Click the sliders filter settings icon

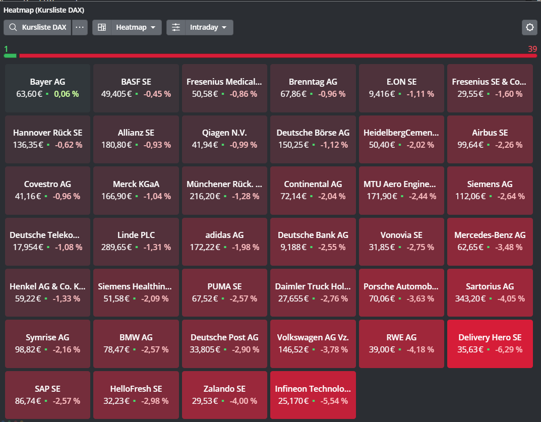[176, 27]
